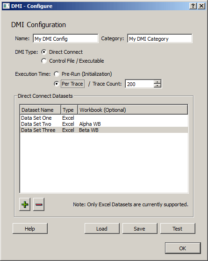The height and width of the screenshot is (261, 208).
Task: Click the red minus remove dataset icon
Action: coord(39,204)
